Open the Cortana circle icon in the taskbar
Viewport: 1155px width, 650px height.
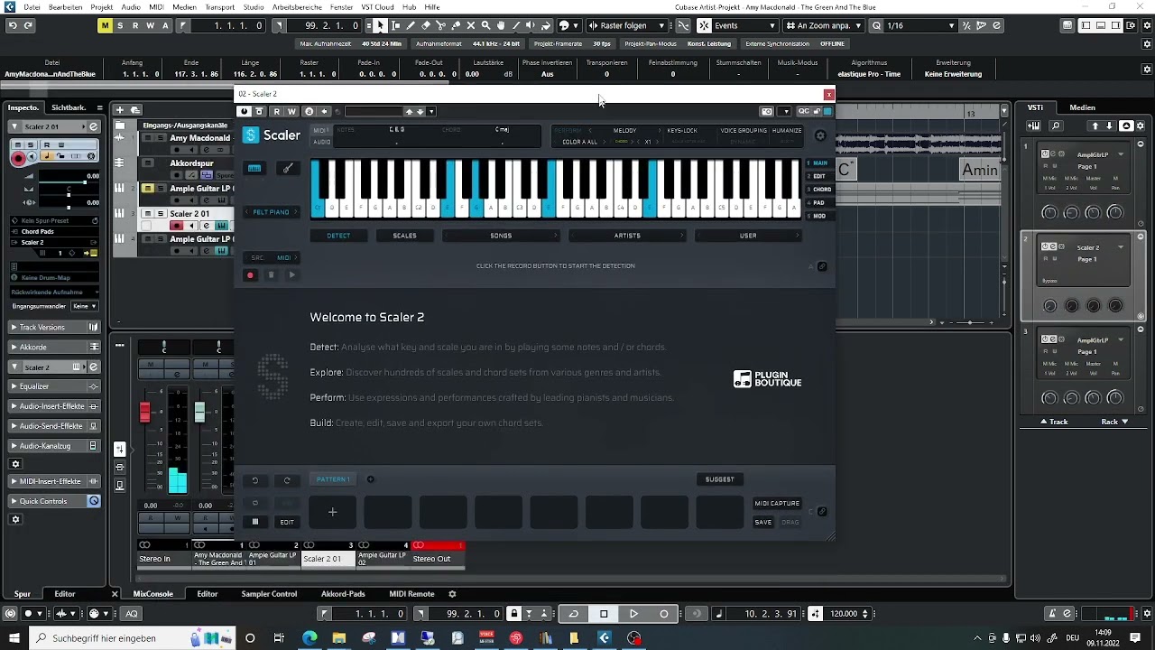pos(250,638)
